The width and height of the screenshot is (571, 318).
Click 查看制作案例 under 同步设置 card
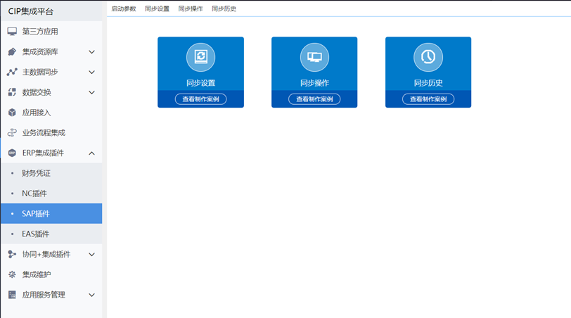(x=200, y=99)
